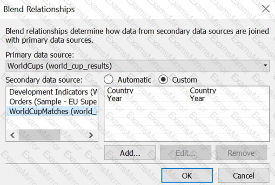The height and width of the screenshot is (185, 275).
Task: Click the Add... button
Action: coord(130,153)
